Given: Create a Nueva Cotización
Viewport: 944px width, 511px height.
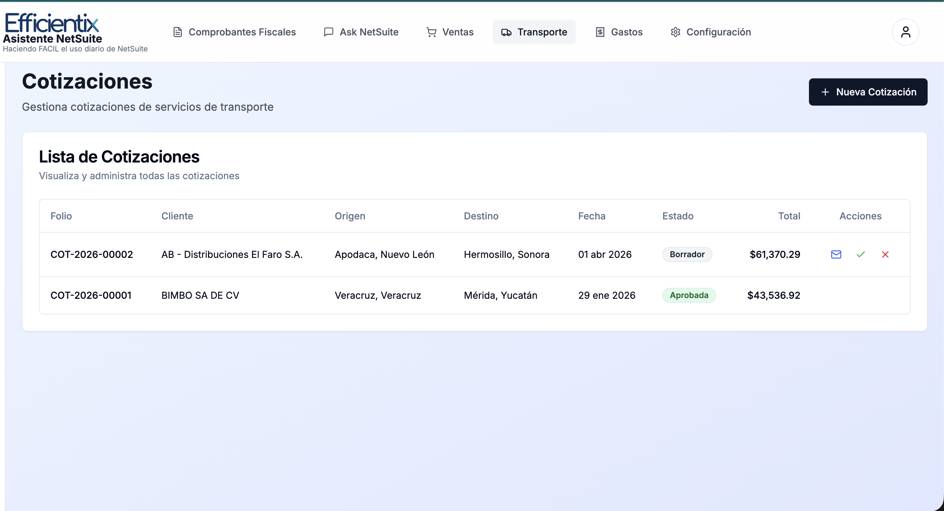Looking at the screenshot, I should [868, 92].
